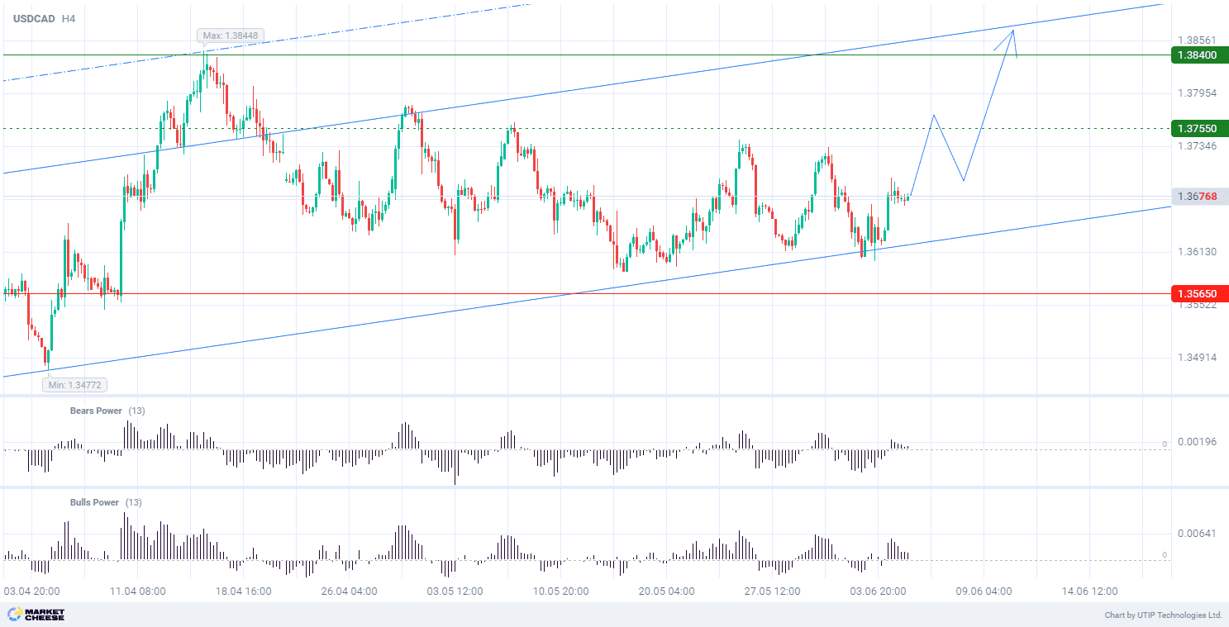Click the 1.35650 red price level tag
The image size is (1229, 627).
tap(1199, 293)
